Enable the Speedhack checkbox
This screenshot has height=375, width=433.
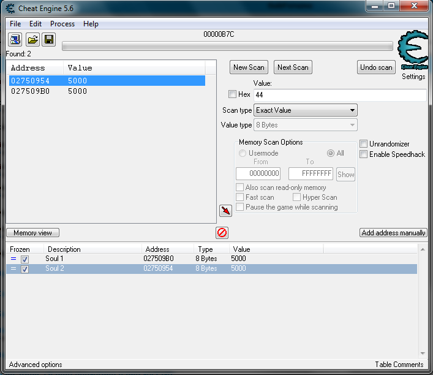click(364, 154)
